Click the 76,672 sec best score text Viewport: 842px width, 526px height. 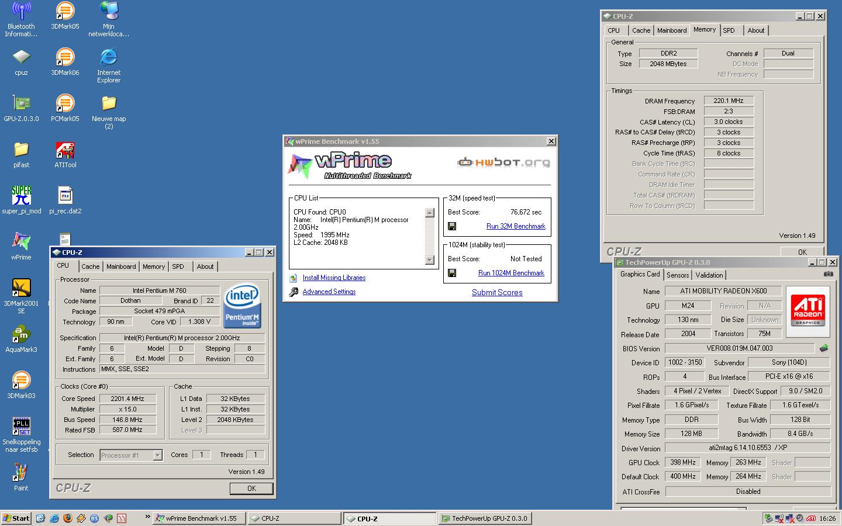[526, 212]
